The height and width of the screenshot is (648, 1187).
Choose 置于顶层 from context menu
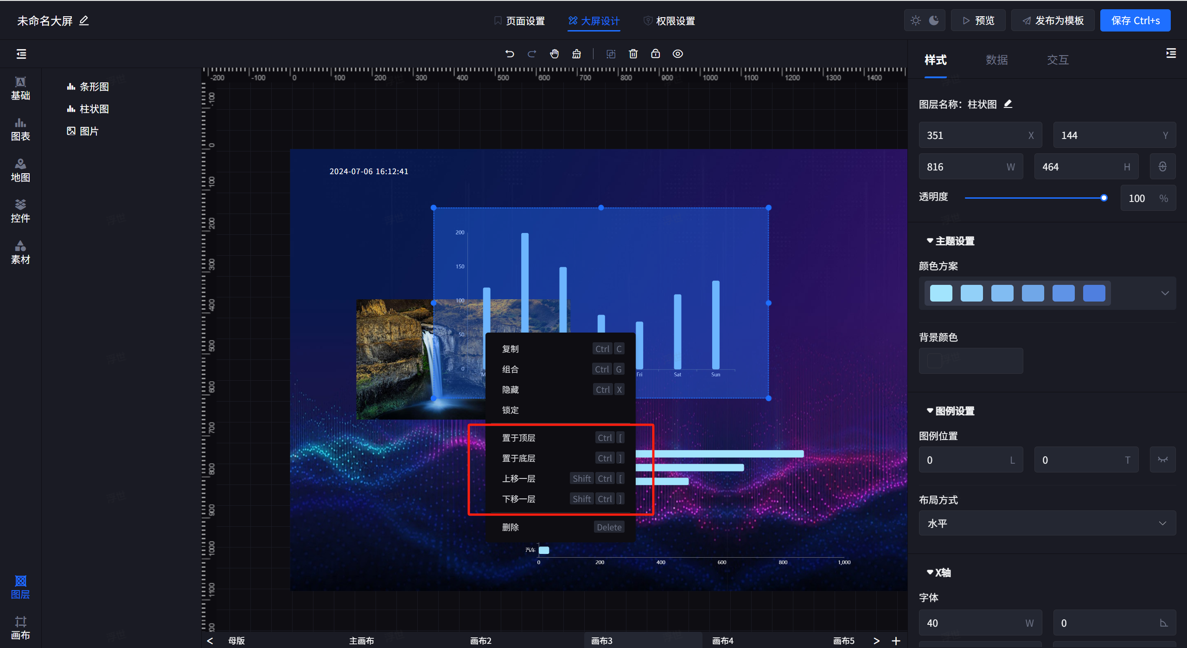click(518, 438)
